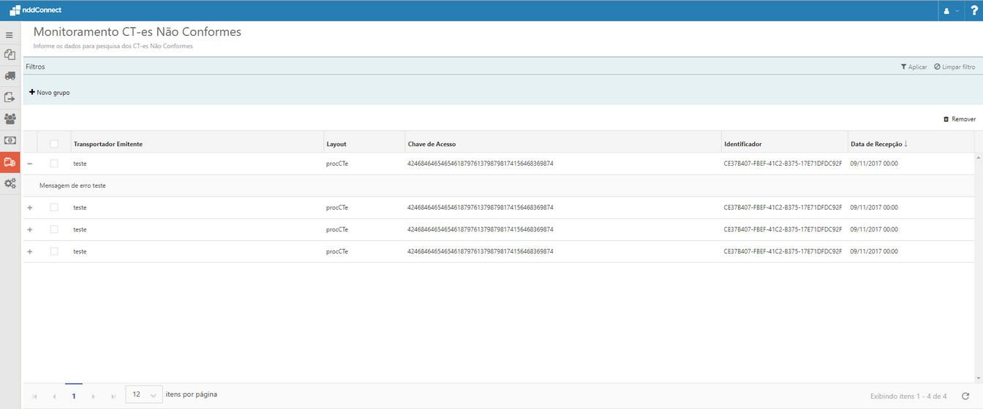The width and height of the screenshot is (983, 409).
Task: Expand the second table row
Action: click(30, 207)
